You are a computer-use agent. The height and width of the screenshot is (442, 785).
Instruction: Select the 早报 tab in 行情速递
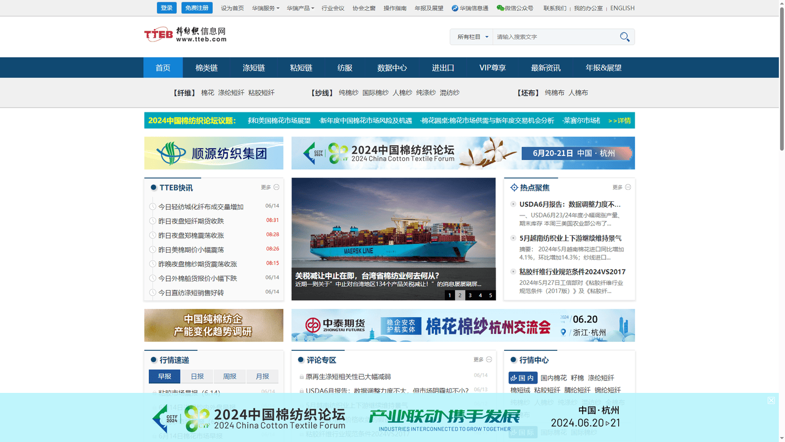(165, 377)
